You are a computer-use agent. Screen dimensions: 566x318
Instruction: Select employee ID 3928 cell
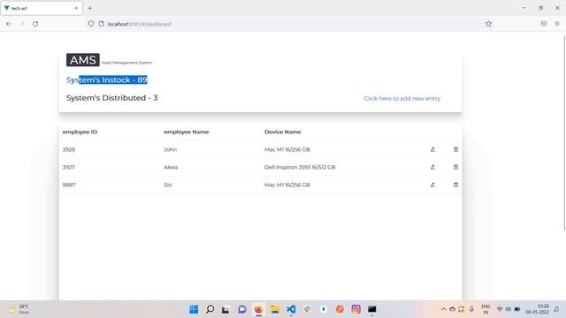[69, 149]
